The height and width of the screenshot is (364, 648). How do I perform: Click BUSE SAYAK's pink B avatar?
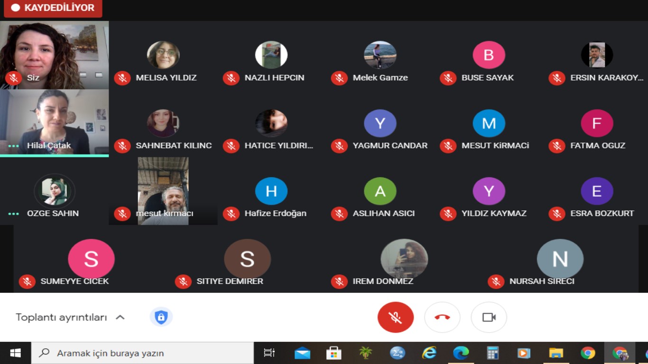pos(489,55)
